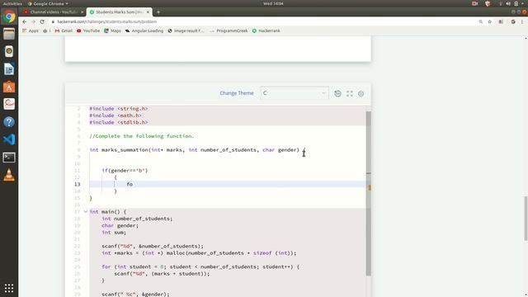Open the YouTube bookmark
The width and height of the screenshot is (528, 297).
[88, 31]
